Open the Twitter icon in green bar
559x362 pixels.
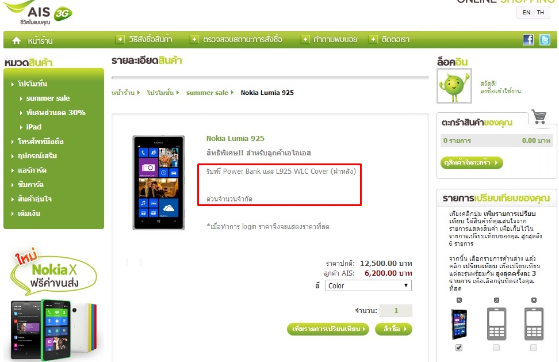click(x=545, y=40)
